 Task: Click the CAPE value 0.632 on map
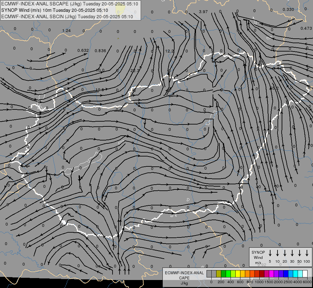click(83, 50)
